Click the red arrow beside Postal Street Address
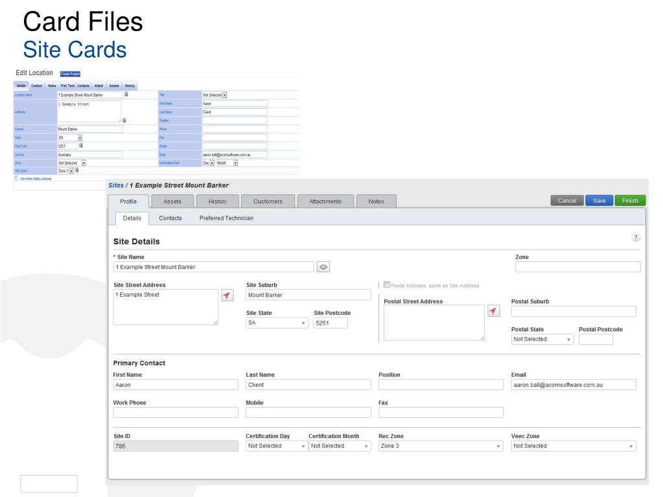This screenshot has height=497, width=663. 493,311
